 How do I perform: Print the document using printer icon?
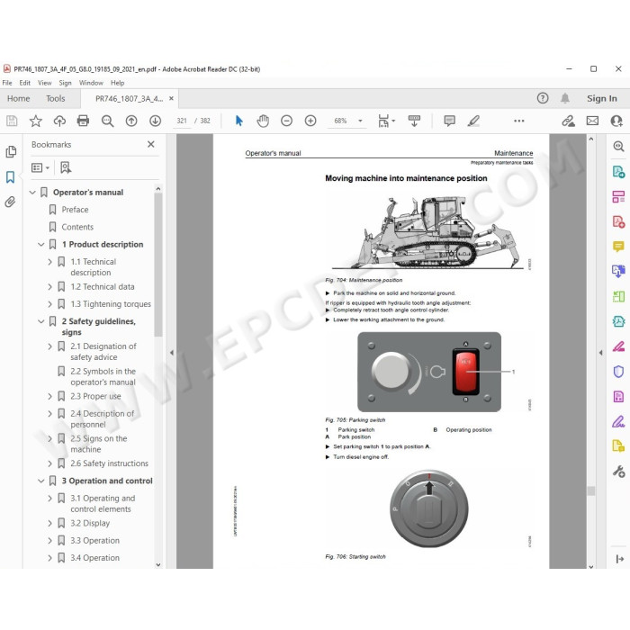83,121
